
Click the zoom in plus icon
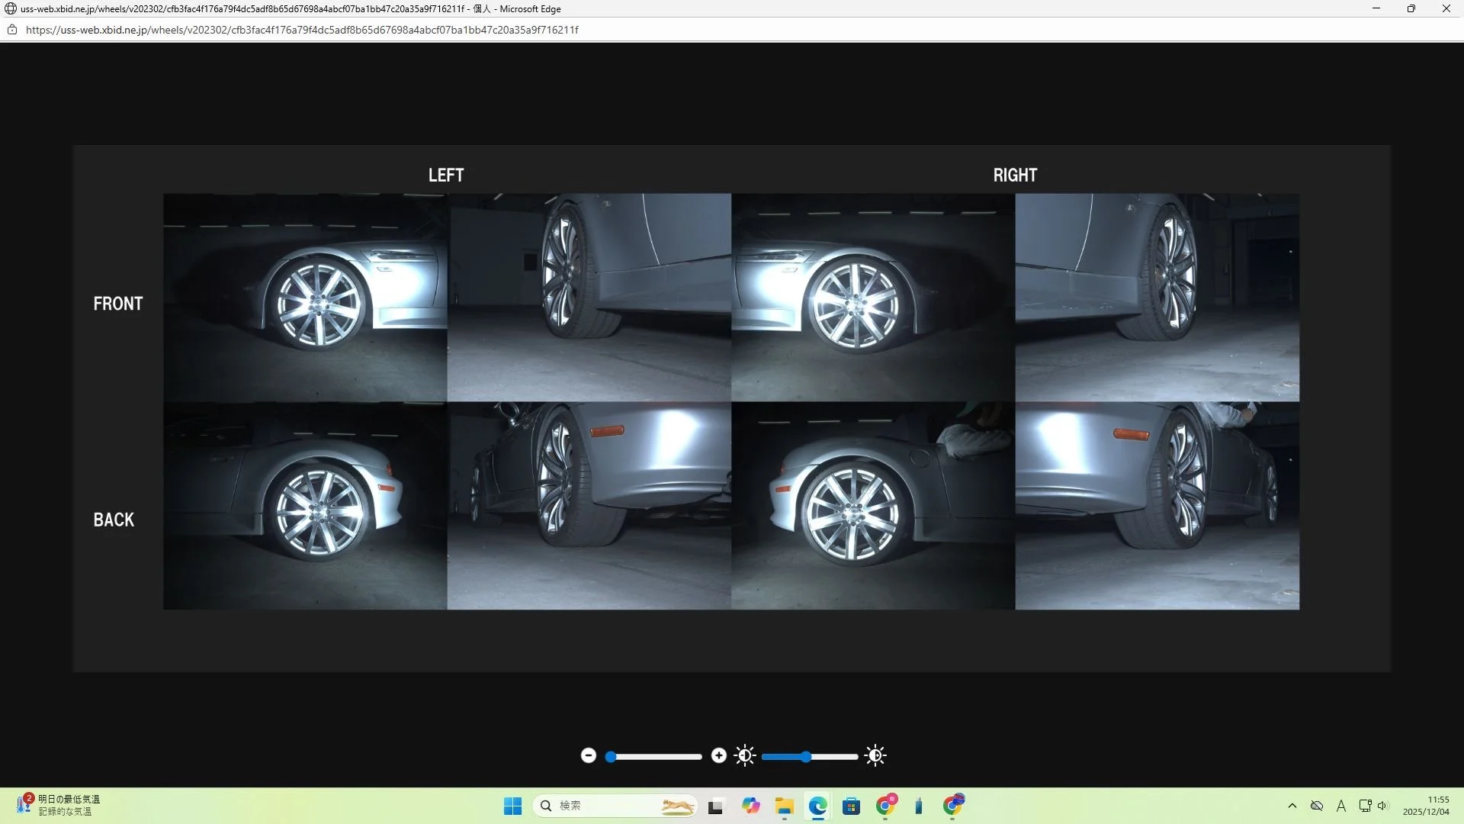718,755
